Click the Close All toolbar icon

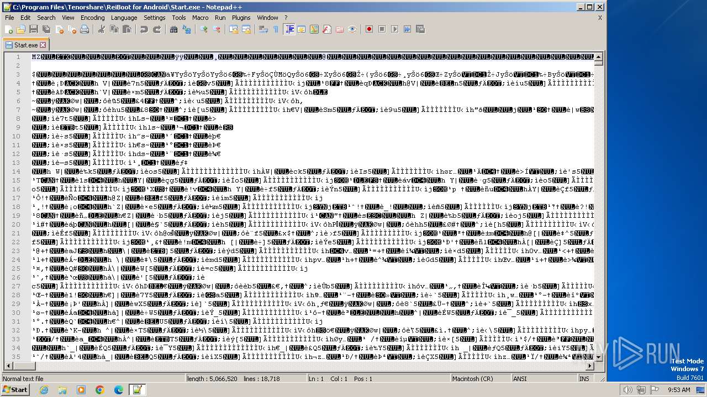point(71,29)
